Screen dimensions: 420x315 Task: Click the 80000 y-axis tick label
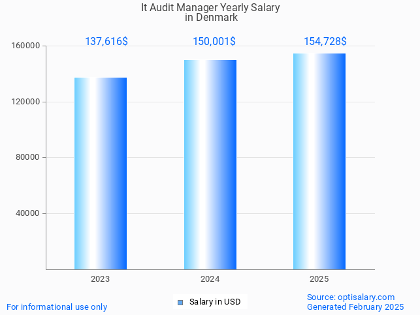[28, 157]
